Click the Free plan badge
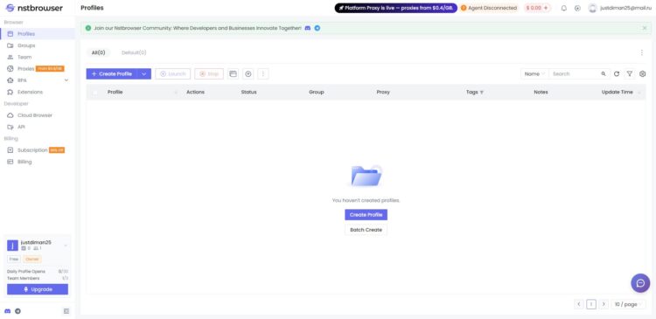 [x=14, y=260]
